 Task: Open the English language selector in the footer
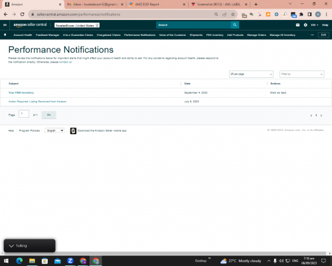click(54, 130)
